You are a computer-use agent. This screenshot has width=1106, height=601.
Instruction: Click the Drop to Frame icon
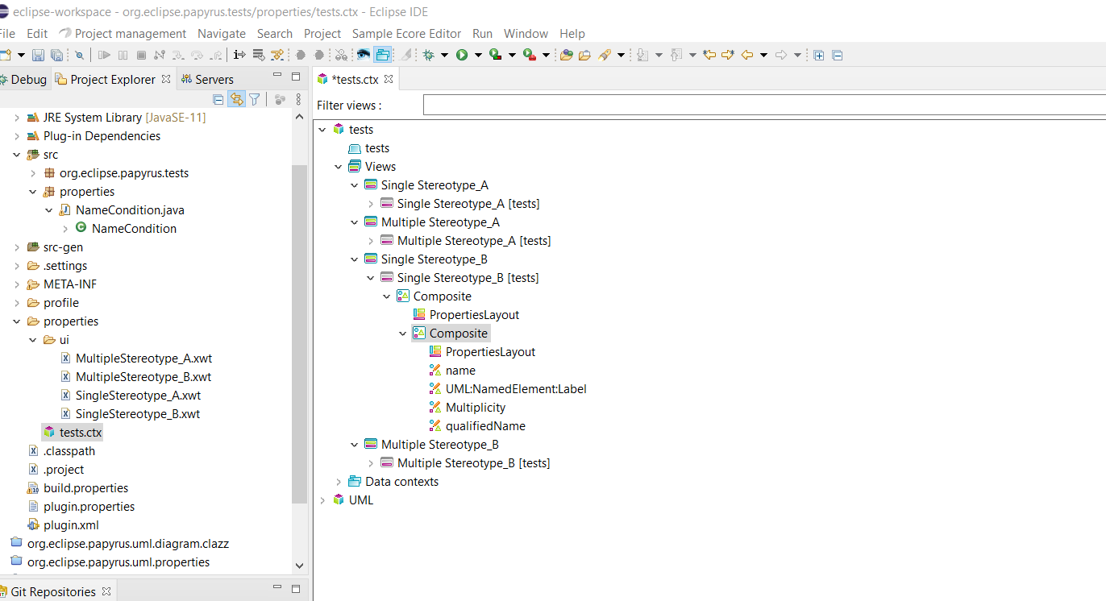point(259,55)
